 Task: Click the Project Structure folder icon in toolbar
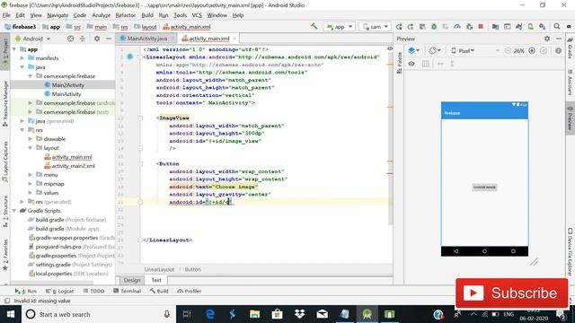(x=495, y=27)
